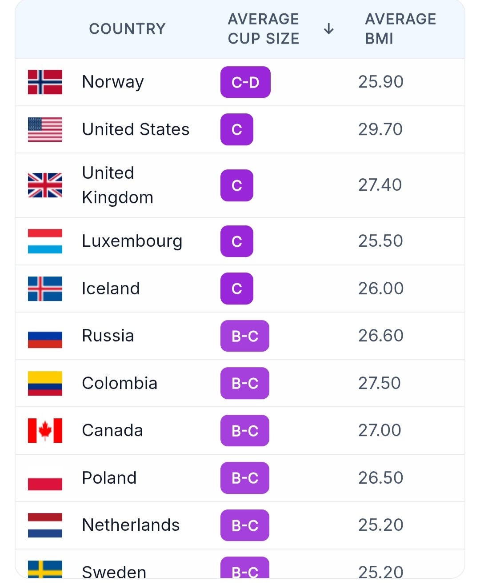Image resolution: width=480 pixels, height=585 pixels.
Task: Click United States' C cup badge
Action: [x=237, y=129]
